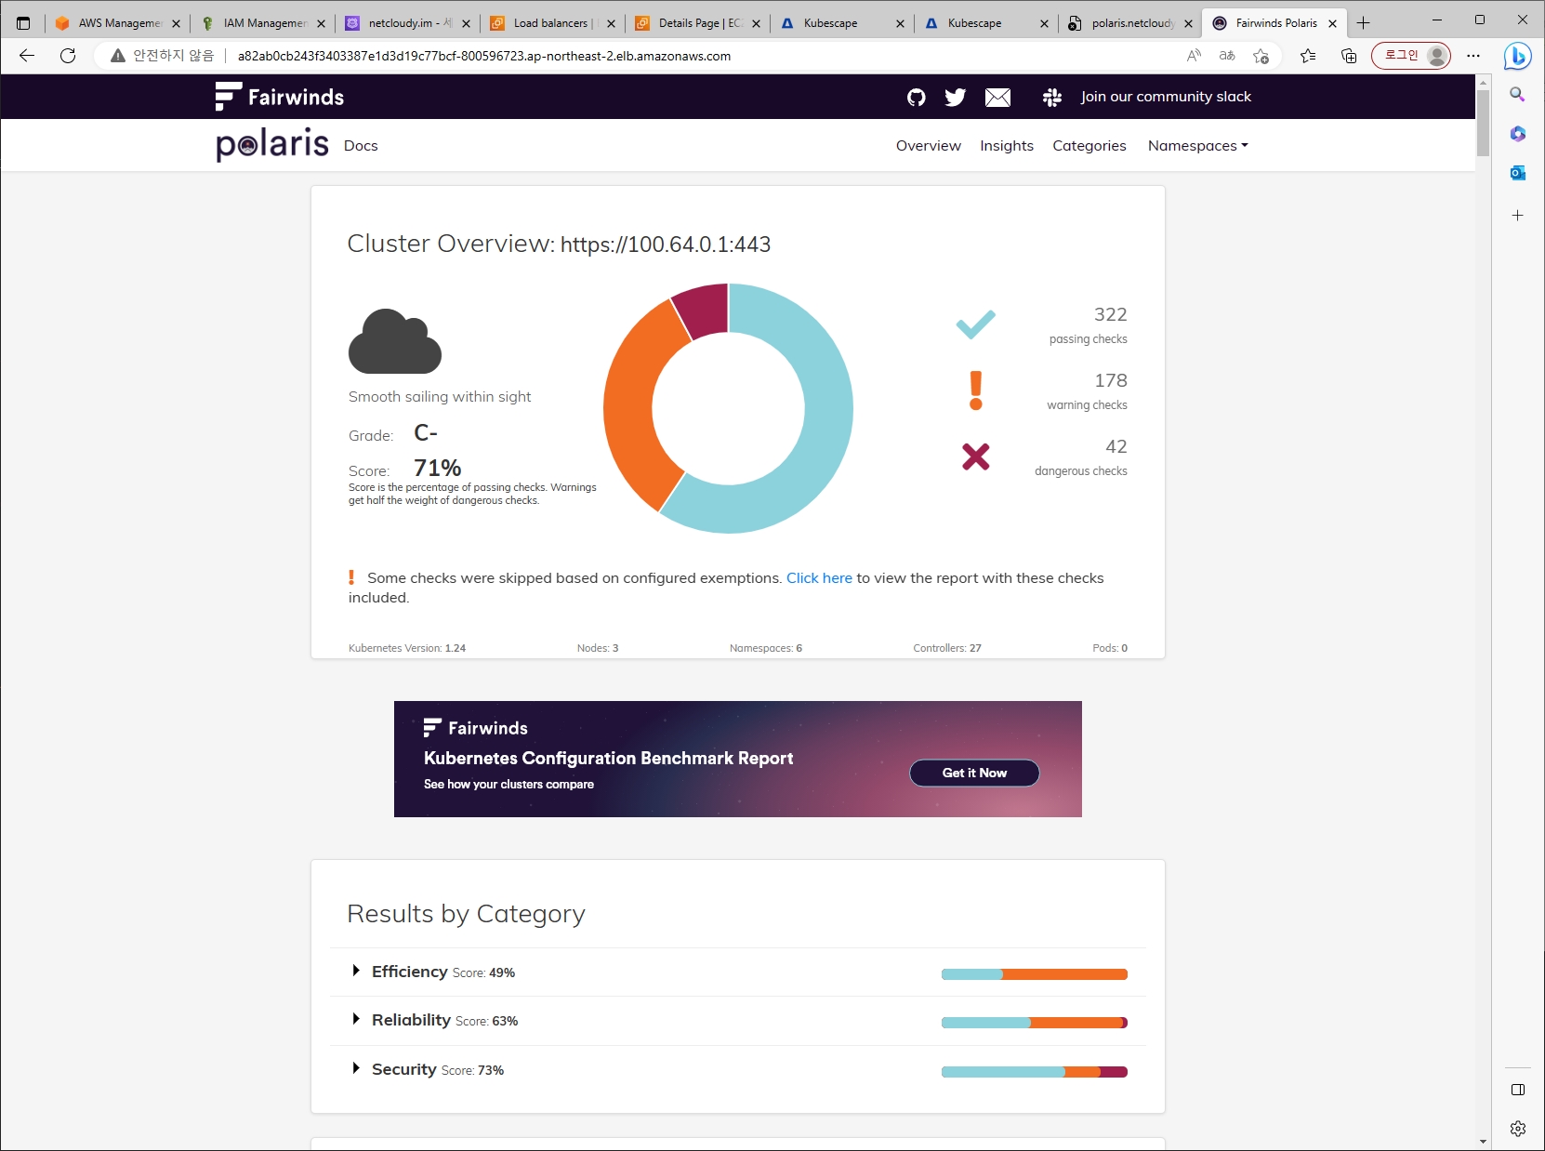Viewport: 1545px width, 1151px height.
Task: Toggle the sidebar layout icon at bottom
Action: [1518, 1090]
